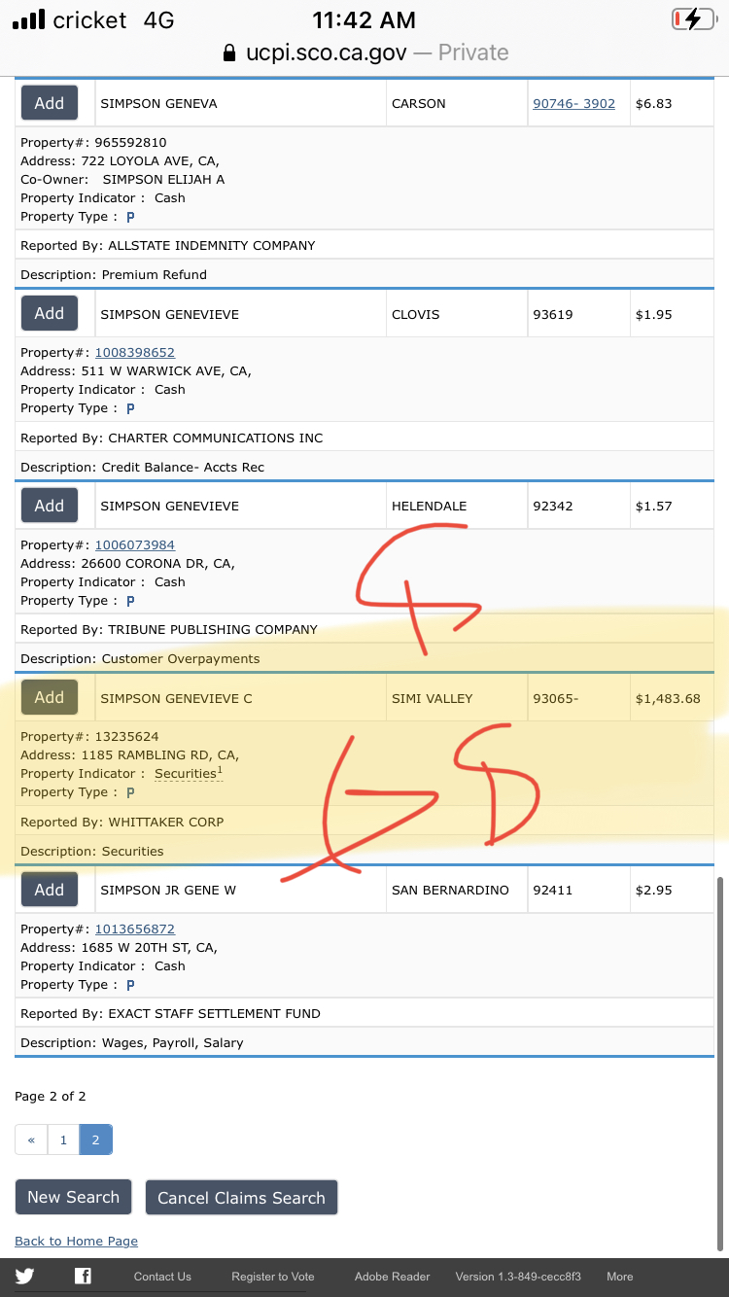
Task: Select Reported By TRIBUNE PUBLISHING COMPANY
Action: click(169, 629)
